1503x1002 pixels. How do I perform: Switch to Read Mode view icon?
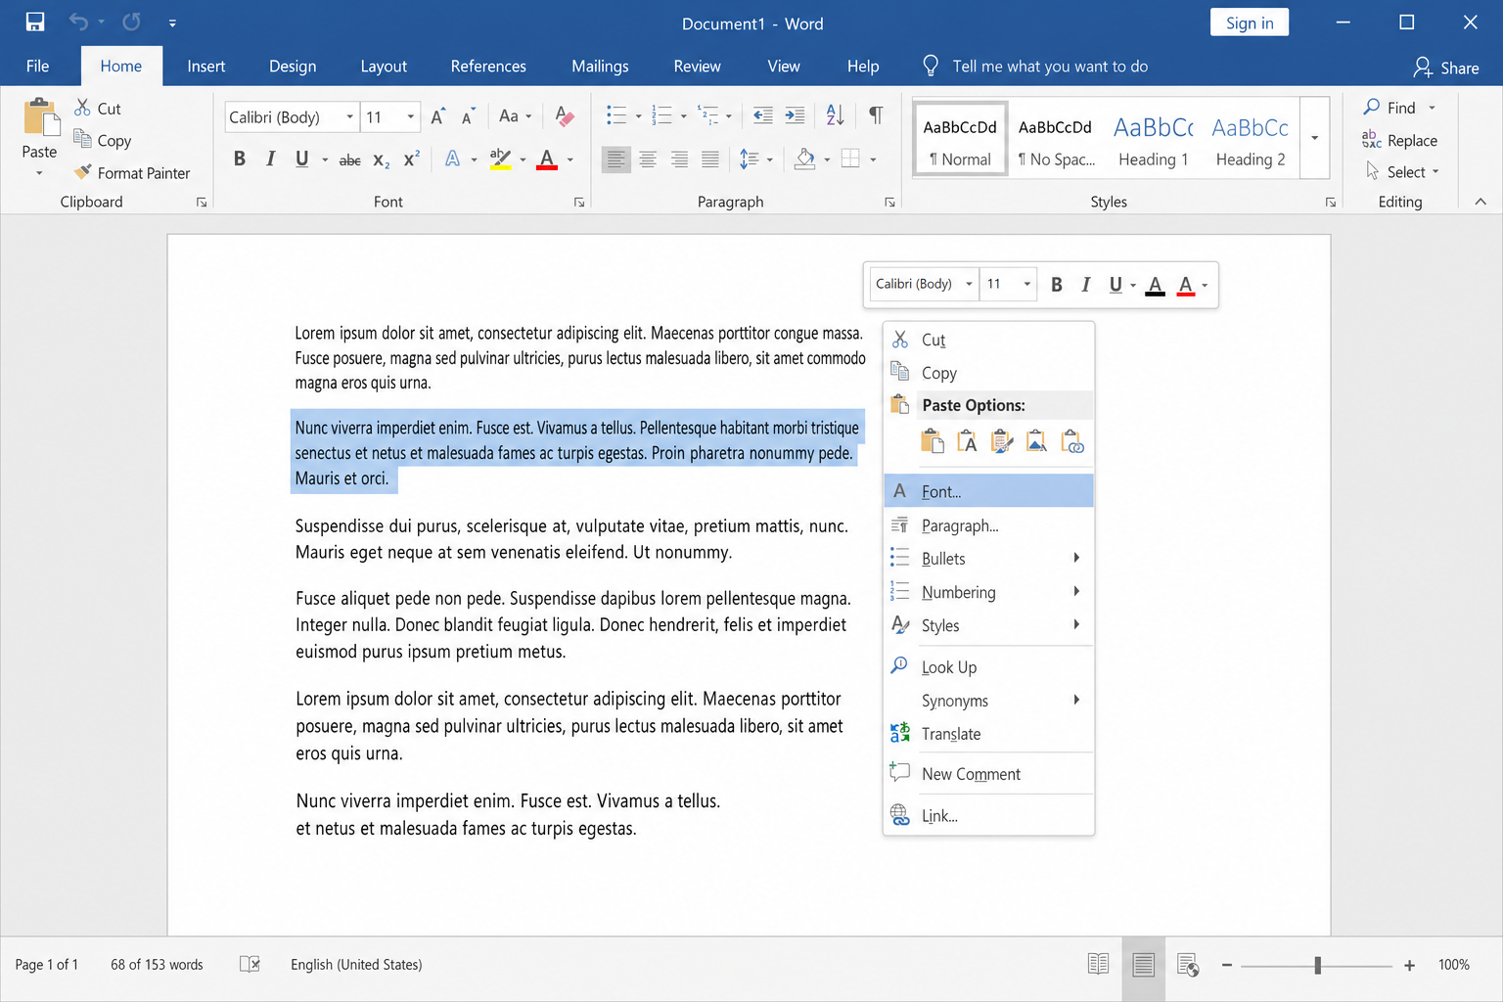(1099, 965)
